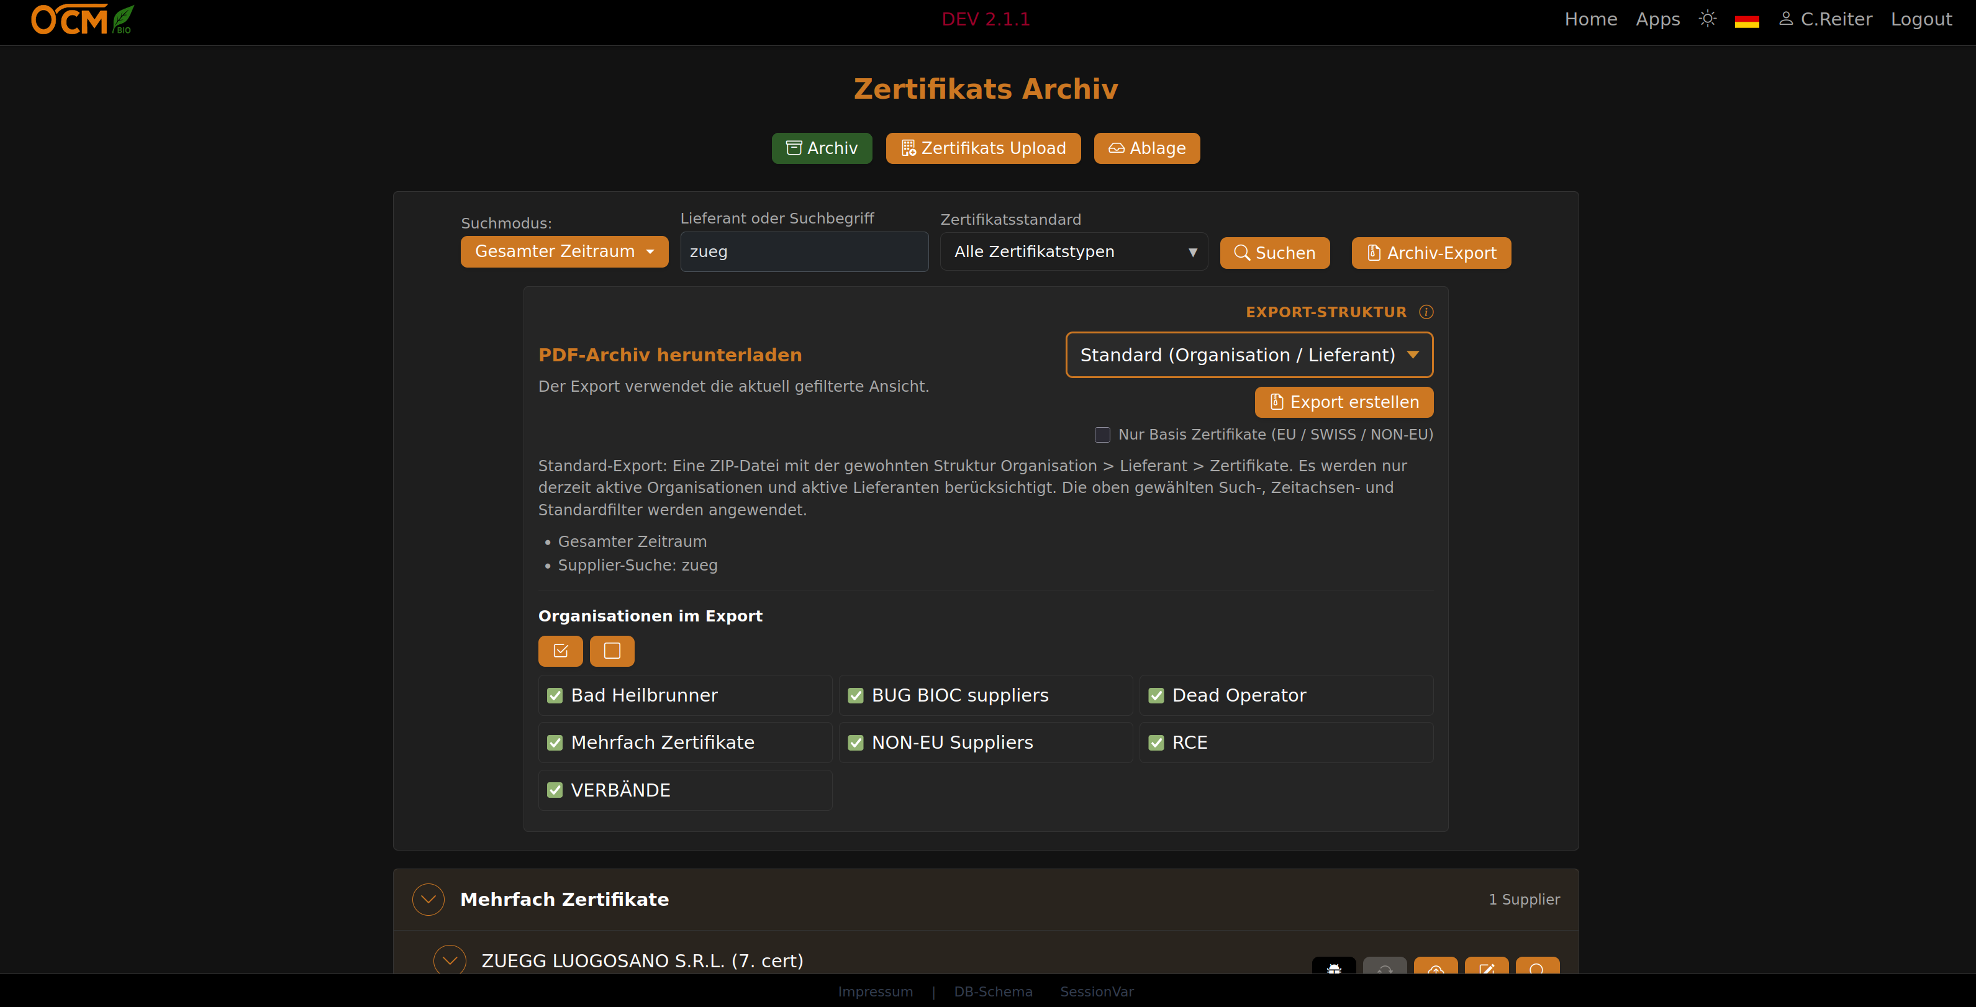The width and height of the screenshot is (1976, 1007).
Task: Click the edit pencil icon in ZUEGG row
Action: (1487, 967)
